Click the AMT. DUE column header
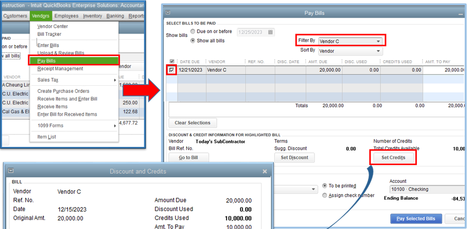 tap(317, 62)
